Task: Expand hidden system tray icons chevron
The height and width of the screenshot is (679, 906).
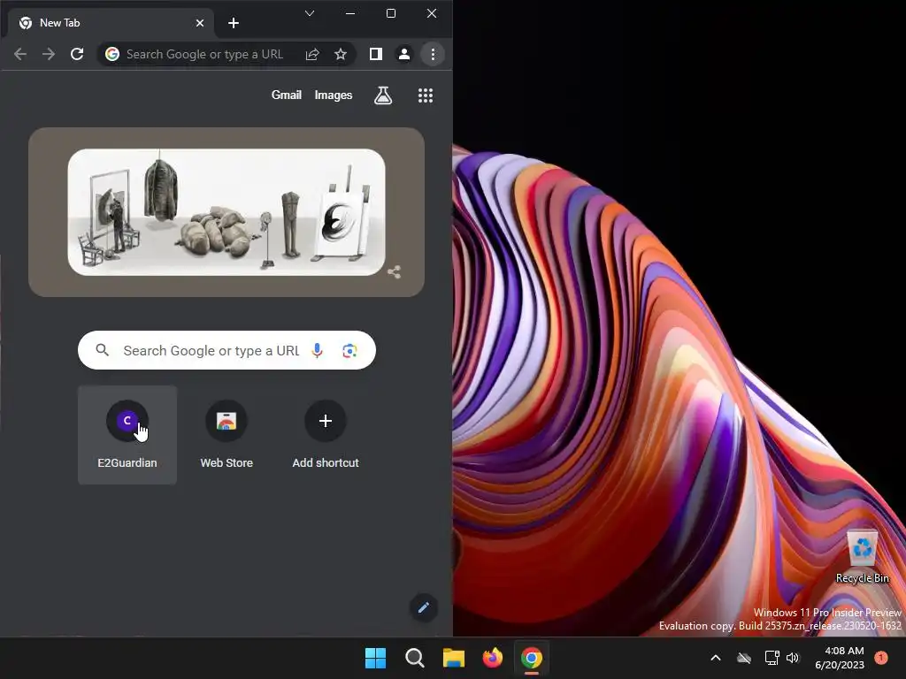Action: [715, 658]
